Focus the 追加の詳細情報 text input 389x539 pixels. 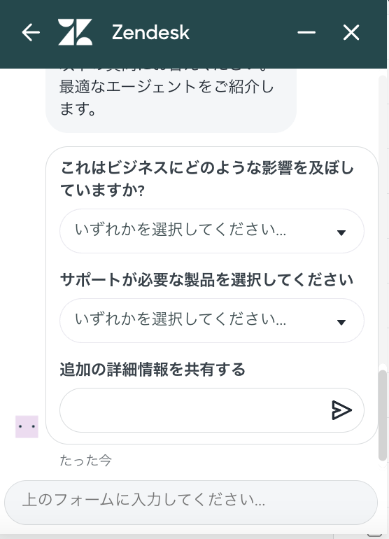[x=194, y=410]
